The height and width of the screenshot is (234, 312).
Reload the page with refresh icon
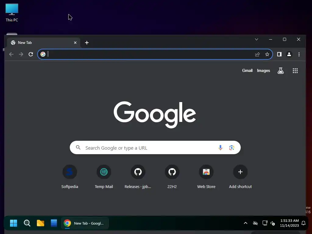point(31,54)
